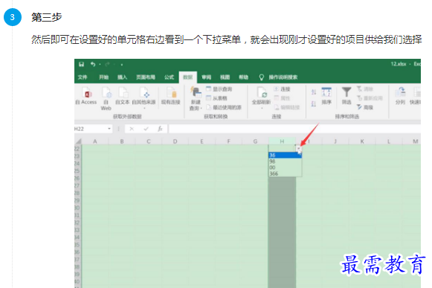The width and height of the screenshot is (432, 288).
Task: Click the H22 cell dropdown arrow
Action: point(299,149)
